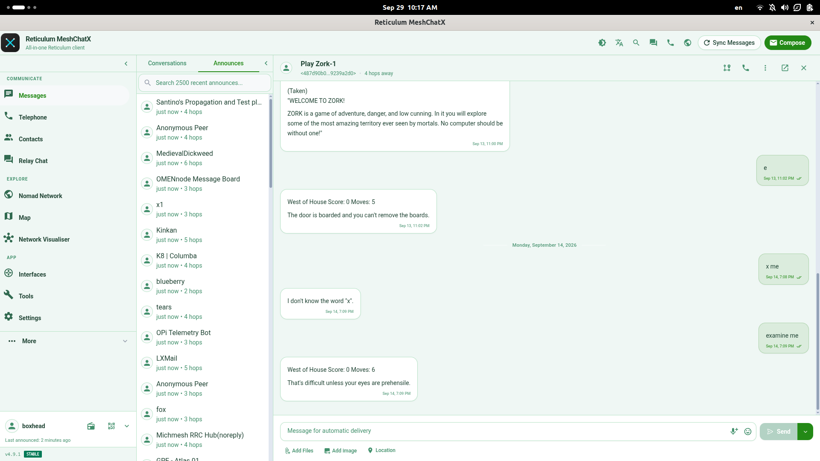Focus the announces search field
The height and width of the screenshot is (461, 820).
pyautogui.click(x=205, y=83)
